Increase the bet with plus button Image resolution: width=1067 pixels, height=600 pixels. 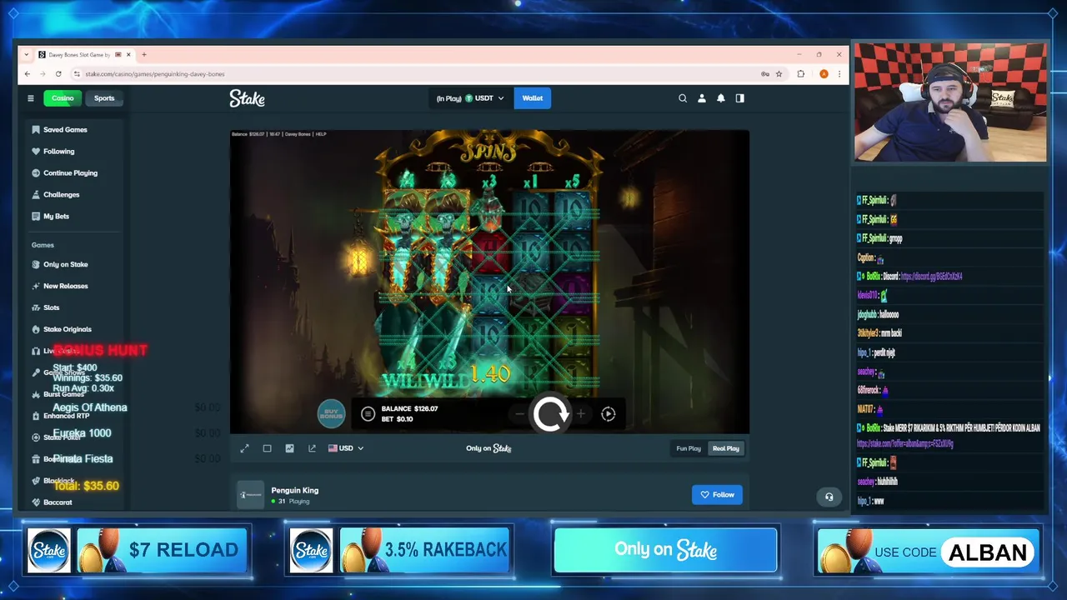(580, 413)
